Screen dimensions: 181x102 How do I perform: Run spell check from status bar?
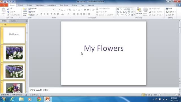point(26,95)
